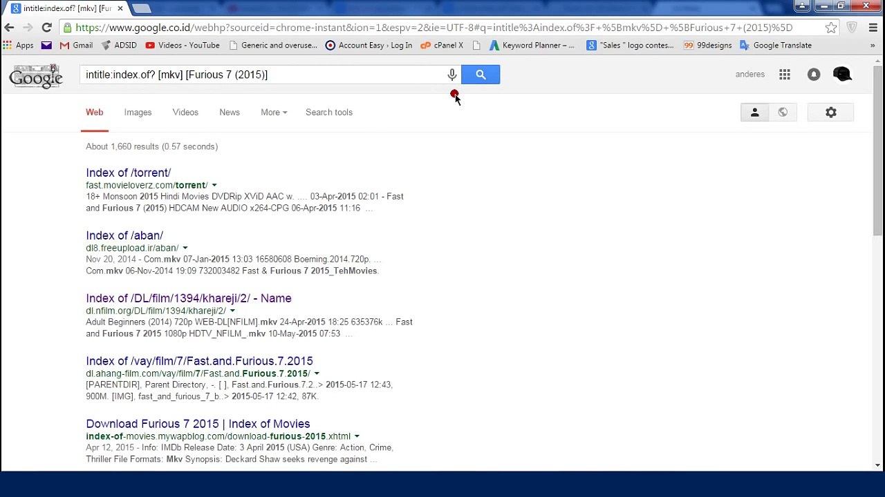
Task: Click the blue search magnifier button
Action: coord(481,75)
